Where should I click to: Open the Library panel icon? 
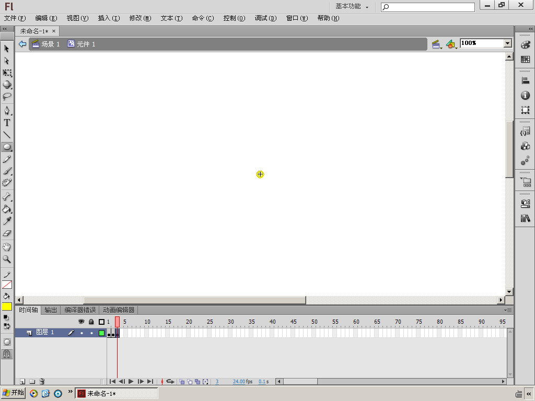pos(526,218)
